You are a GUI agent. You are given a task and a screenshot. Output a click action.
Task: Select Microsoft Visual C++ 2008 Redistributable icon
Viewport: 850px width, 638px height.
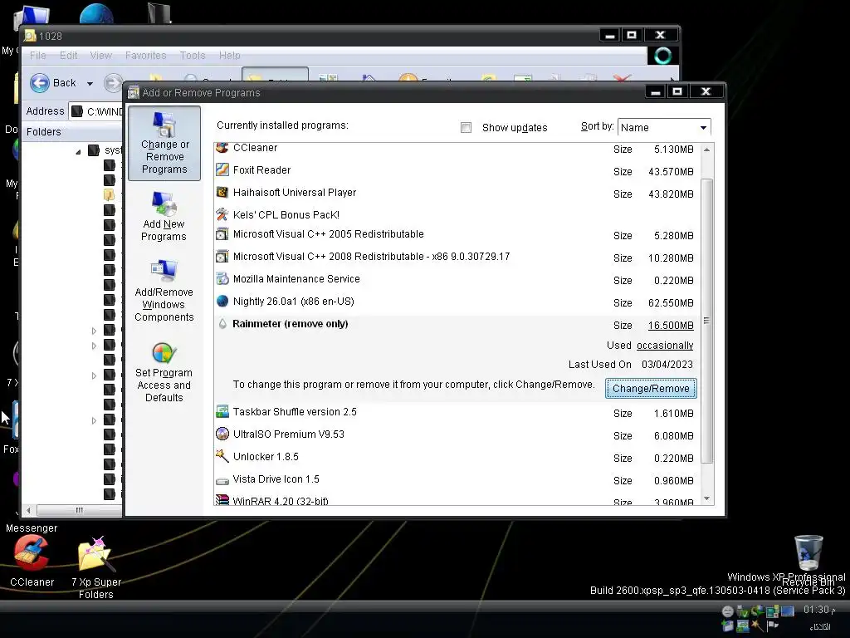tap(222, 256)
